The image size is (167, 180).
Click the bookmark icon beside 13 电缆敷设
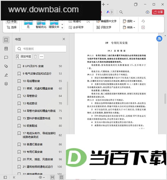coord(19,103)
